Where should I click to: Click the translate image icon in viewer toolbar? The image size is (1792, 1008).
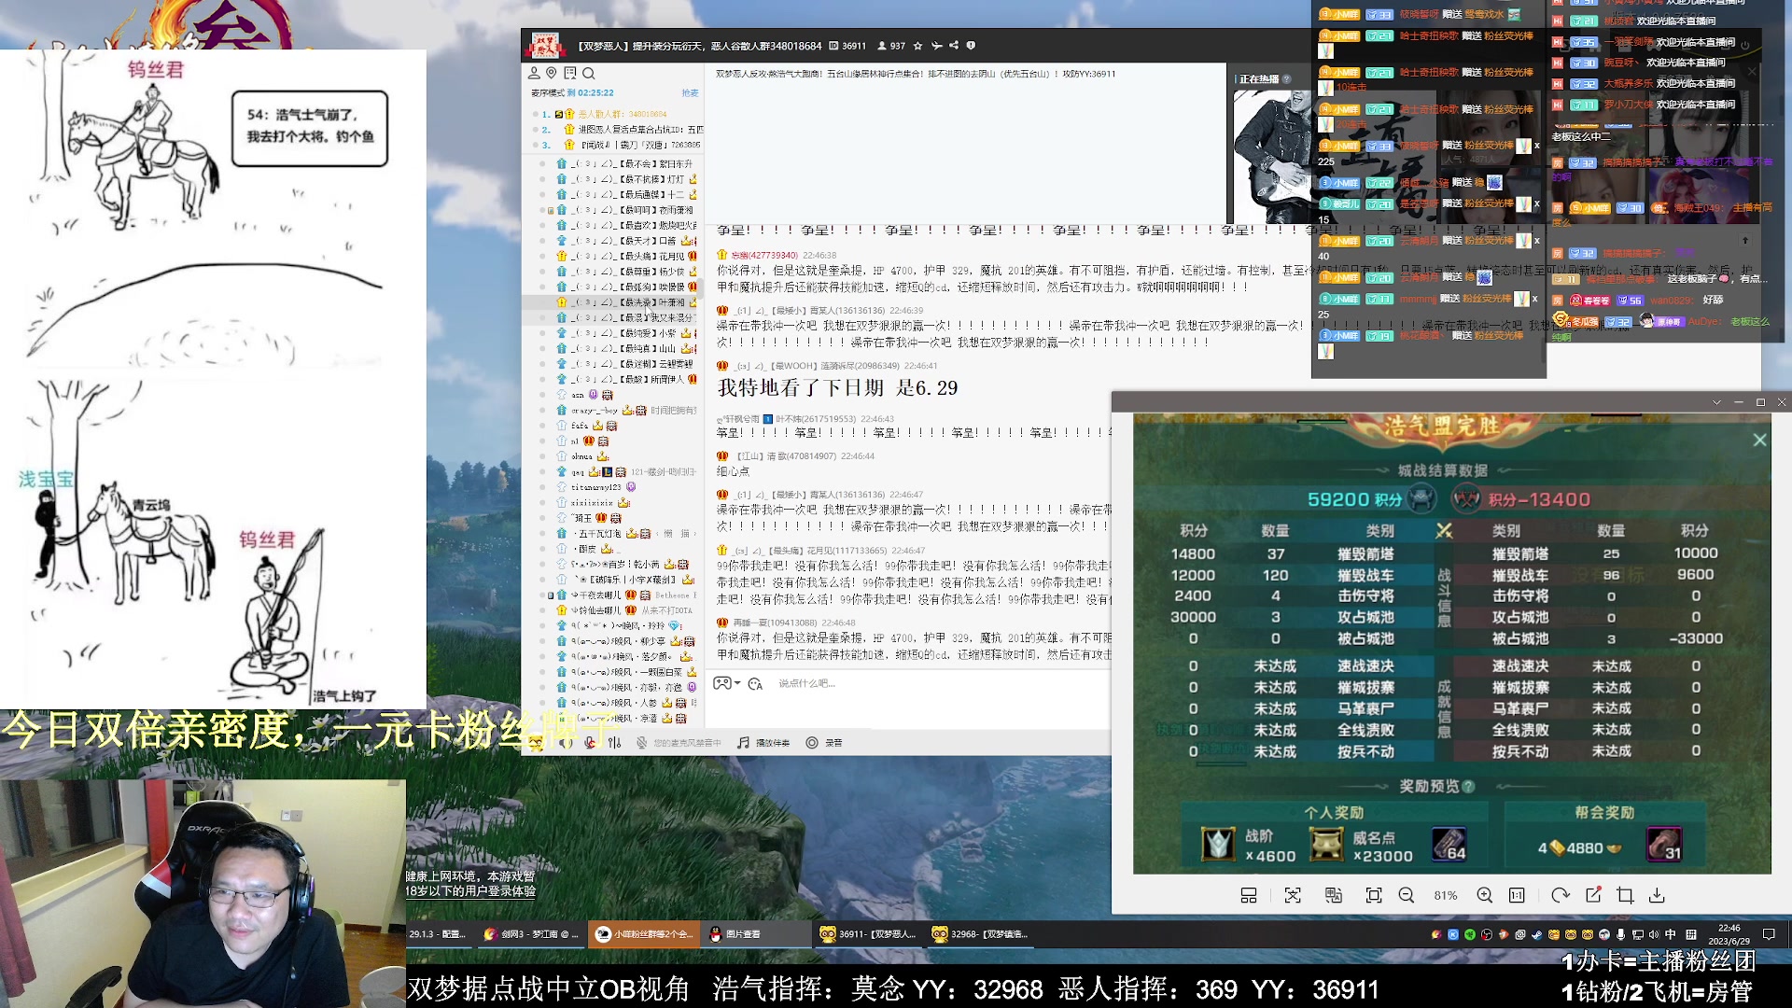(x=1334, y=896)
